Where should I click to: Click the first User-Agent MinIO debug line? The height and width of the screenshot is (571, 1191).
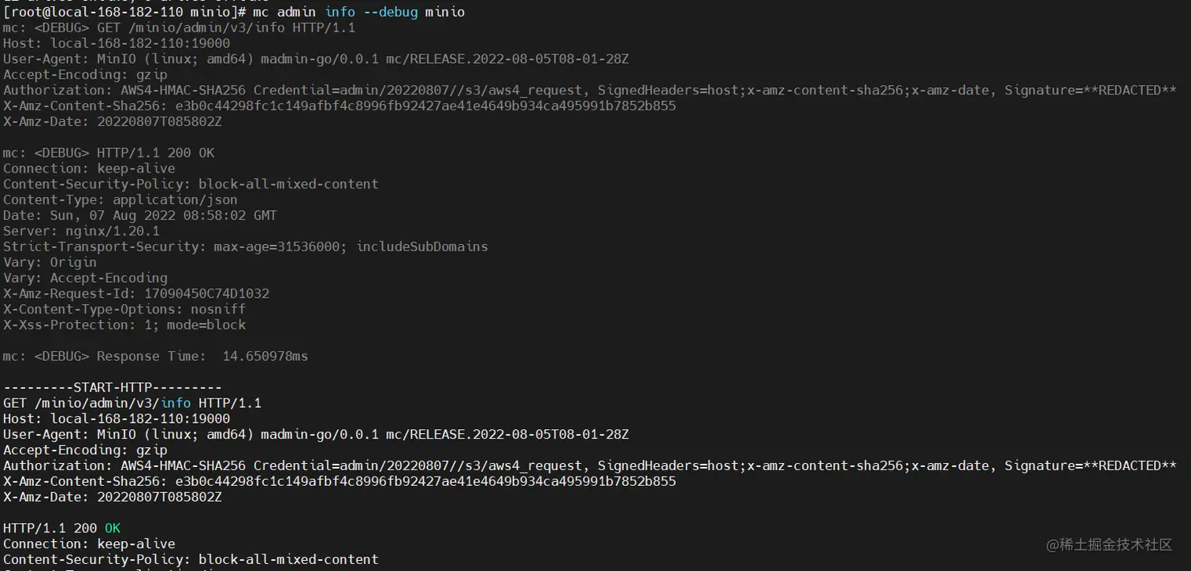click(x=316, y=59)
